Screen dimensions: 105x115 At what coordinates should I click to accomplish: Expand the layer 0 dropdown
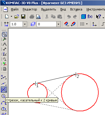(59, 24)
